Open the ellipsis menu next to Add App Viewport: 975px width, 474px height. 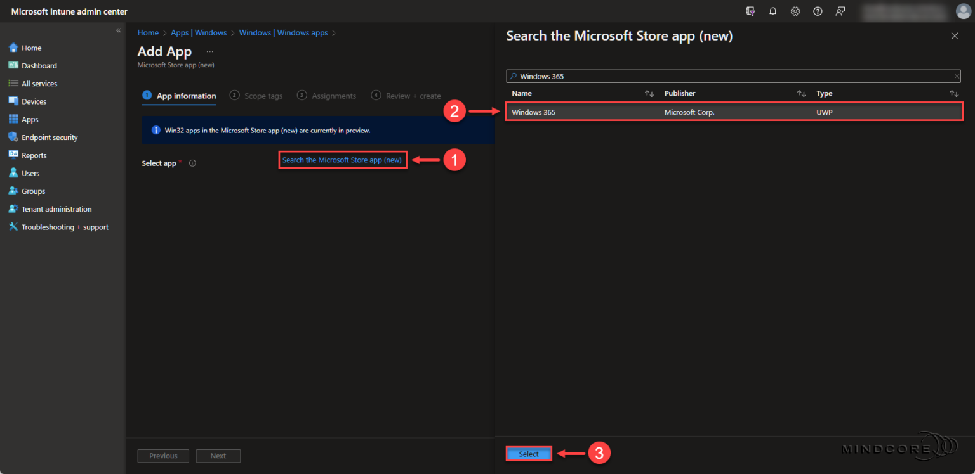(209, 50)
